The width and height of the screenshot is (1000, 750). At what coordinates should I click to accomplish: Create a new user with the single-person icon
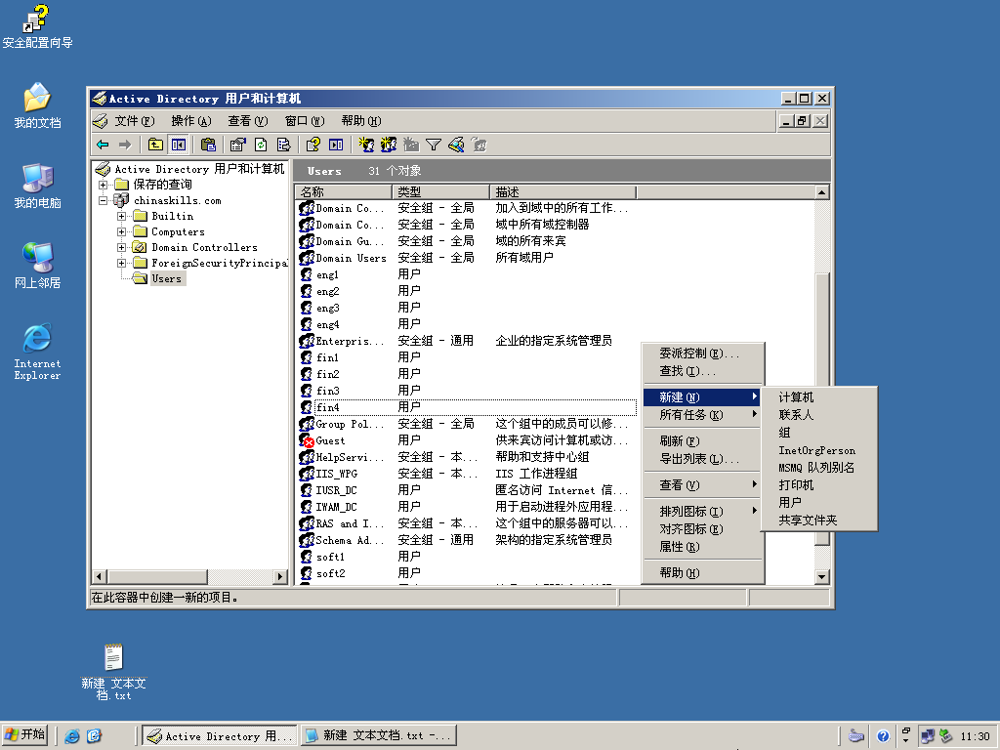click(x=365, y=145)
